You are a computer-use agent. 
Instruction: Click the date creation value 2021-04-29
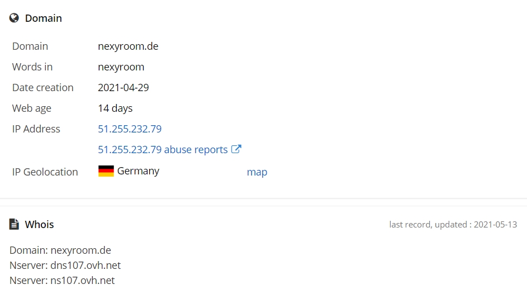(124, 88)
